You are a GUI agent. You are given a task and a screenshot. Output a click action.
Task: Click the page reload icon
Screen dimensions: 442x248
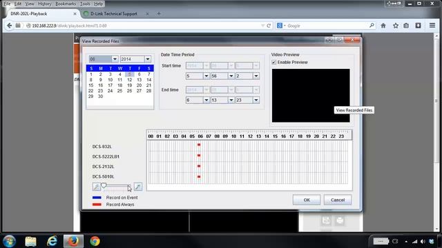pos(269,25)
